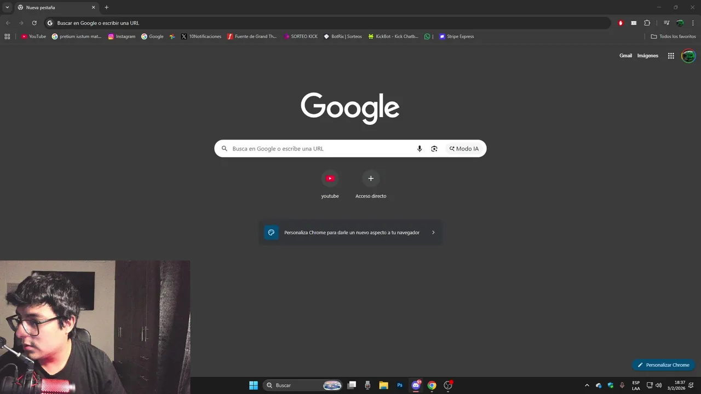
Task: Open the KickBot - Kick Chatb... bookmark
Action: point(393,37)
